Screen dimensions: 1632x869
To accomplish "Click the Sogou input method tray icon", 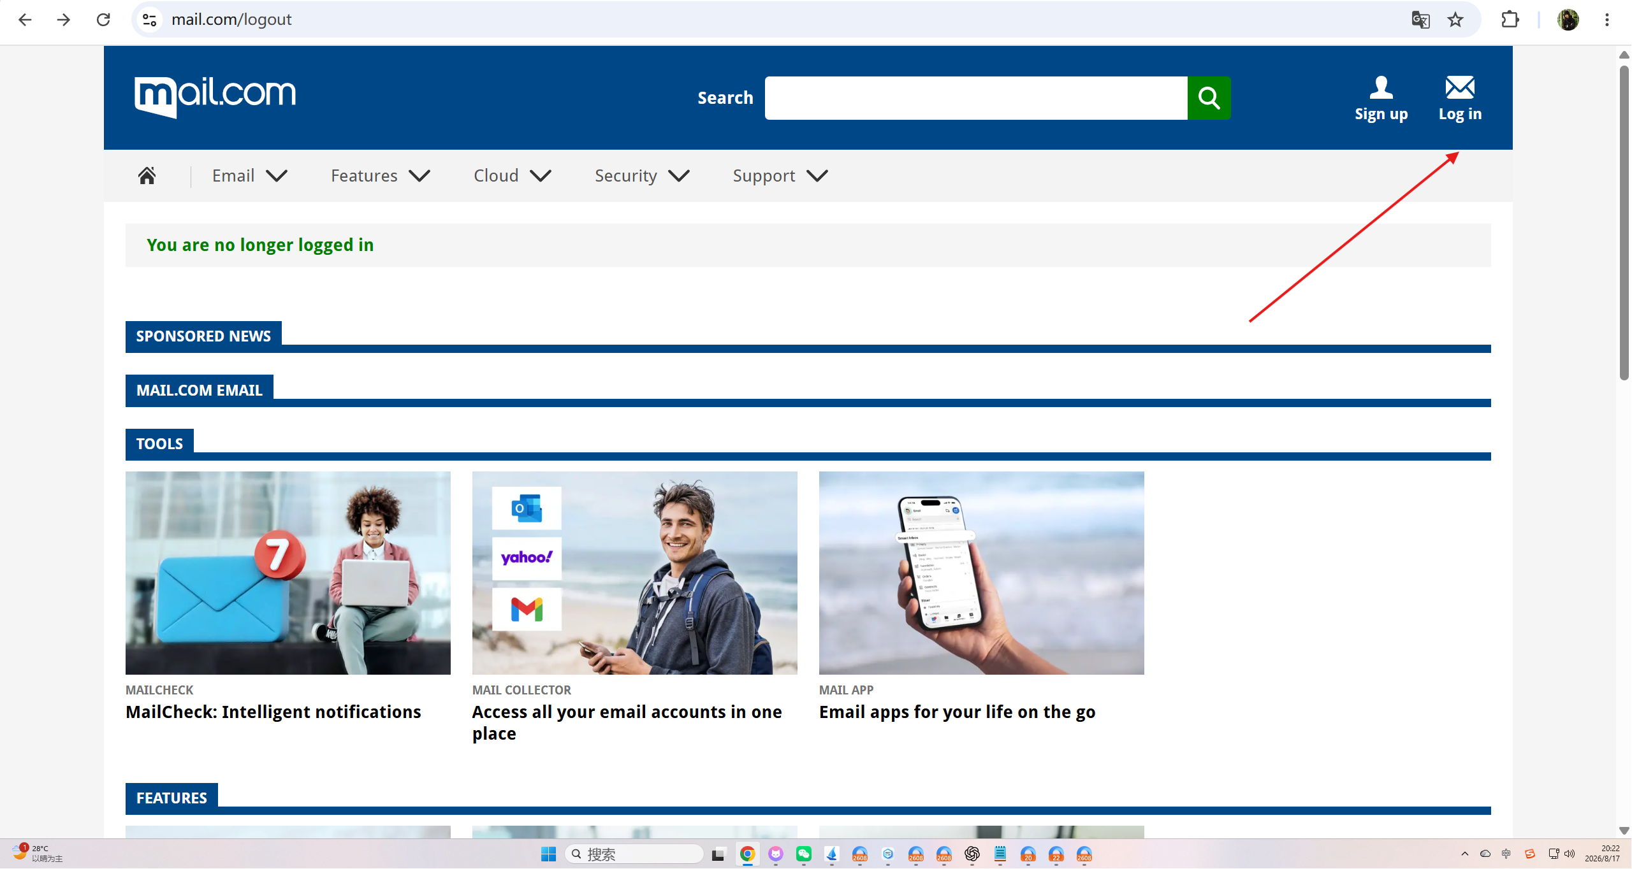I will click(1530, 854).
